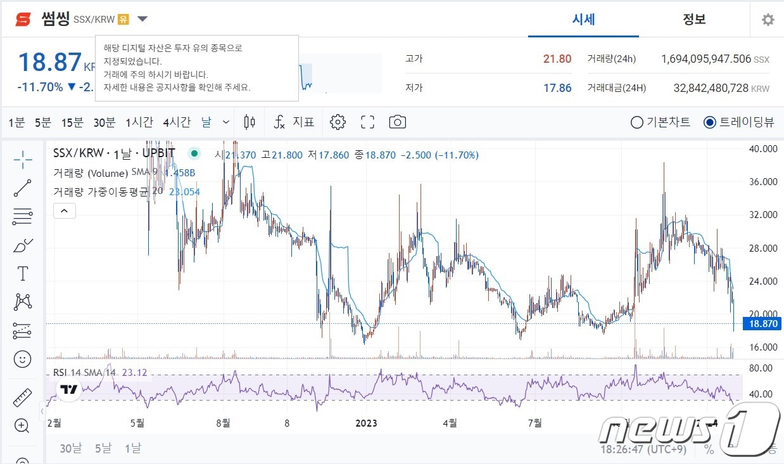Switch to the 정보 tab
Image resolution: width=784 pixels, height=464 pixels.
(x=694, y=20)
